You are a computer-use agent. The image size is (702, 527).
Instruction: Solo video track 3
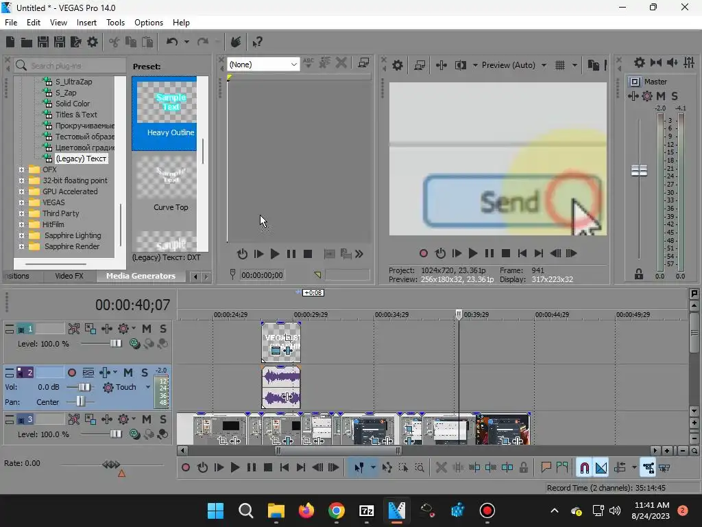click(x=163, y=419)
